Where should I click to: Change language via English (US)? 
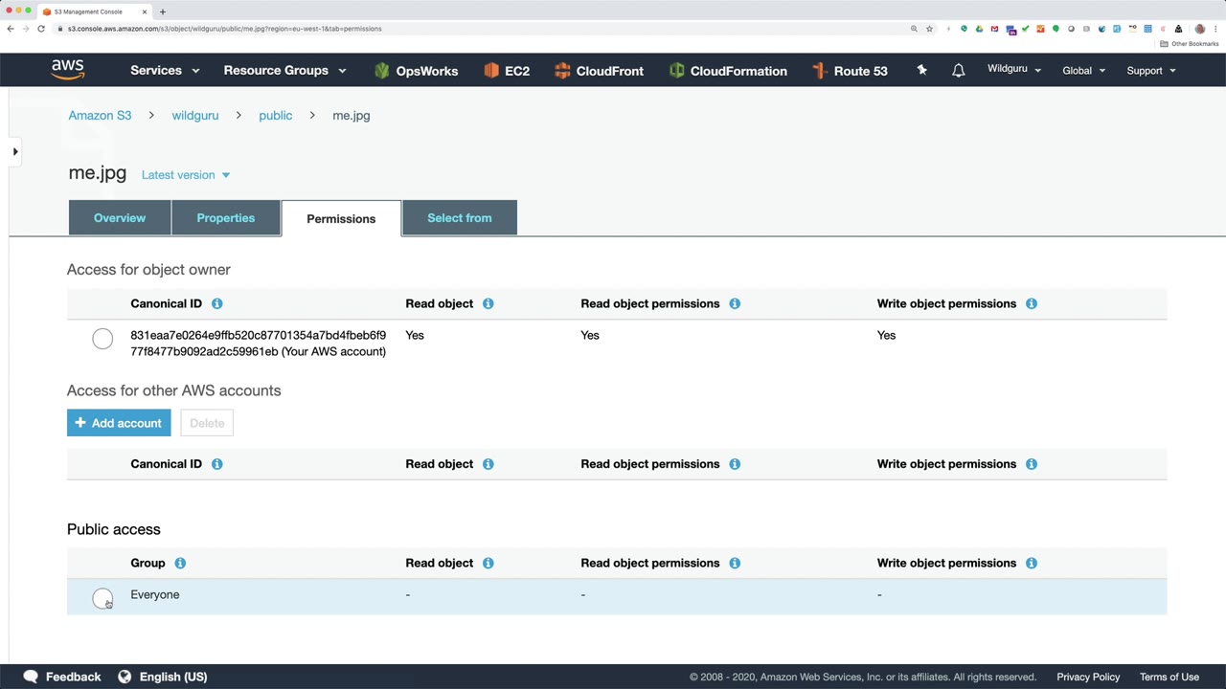point(163,677)
